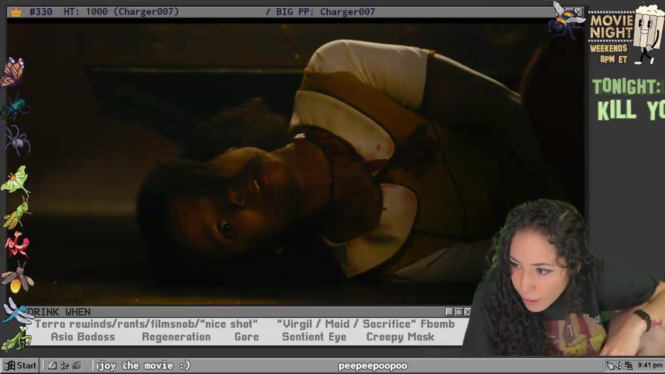Viewport: 665px width, 374px height.
Task: Click the scrolling "joy the movie :)" marquee
Action: click(x=143, y=365)
